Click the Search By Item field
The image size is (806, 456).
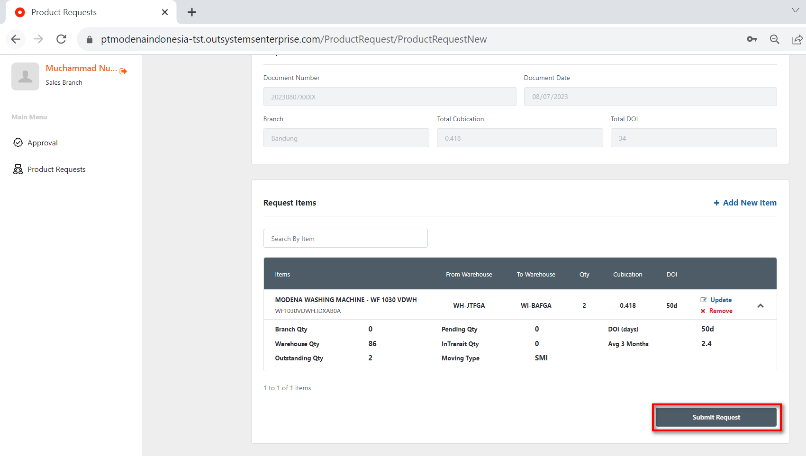(x=345, y=239)
